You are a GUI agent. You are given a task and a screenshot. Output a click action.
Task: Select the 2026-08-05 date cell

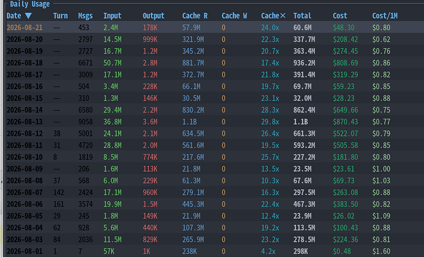click(x=25, y=216)
